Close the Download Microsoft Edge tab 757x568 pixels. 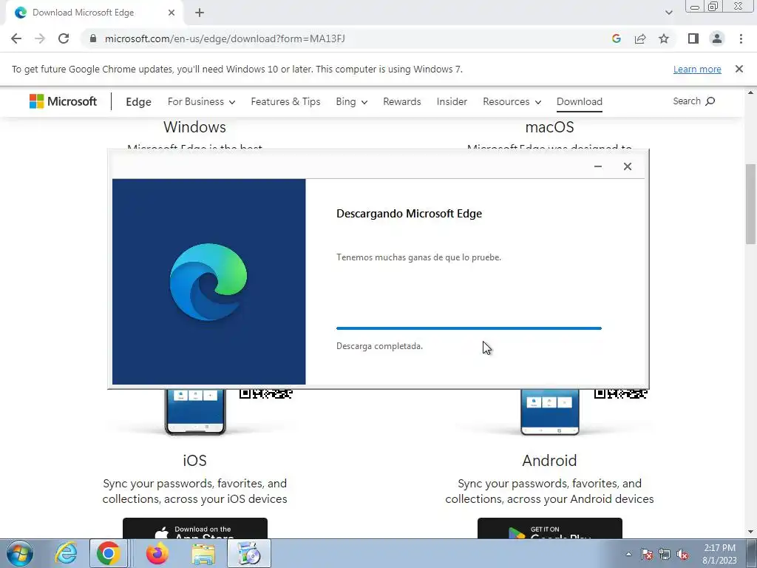[x=172, y=13]
